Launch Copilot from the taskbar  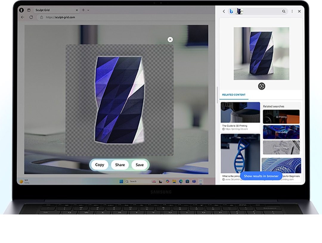[168, 181]
